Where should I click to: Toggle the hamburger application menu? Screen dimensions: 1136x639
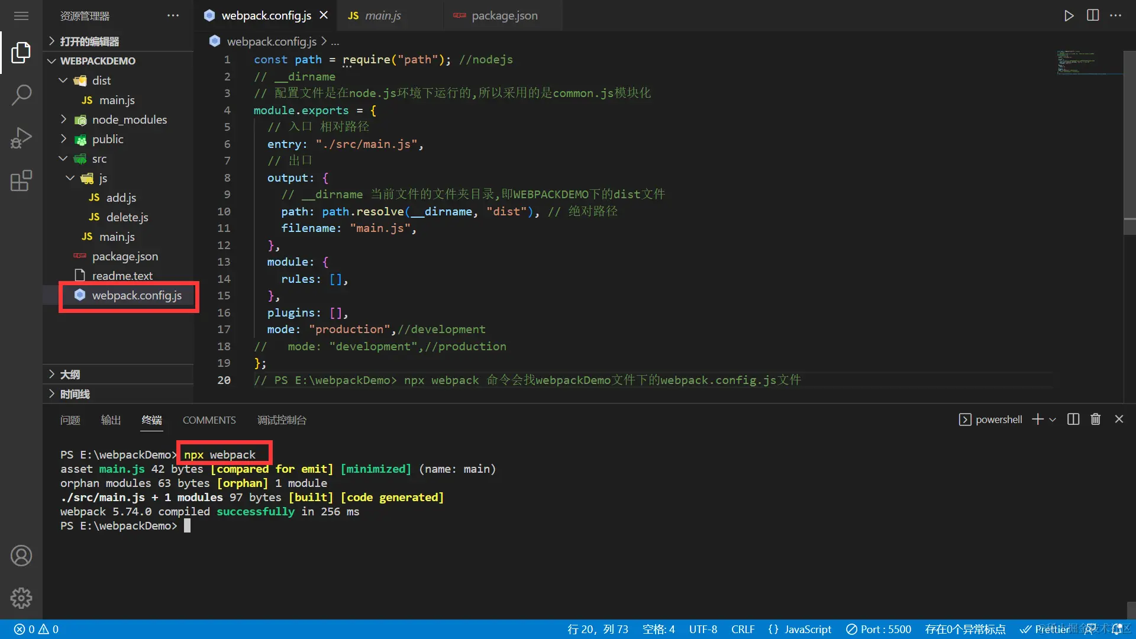click(x=21, y=16)
